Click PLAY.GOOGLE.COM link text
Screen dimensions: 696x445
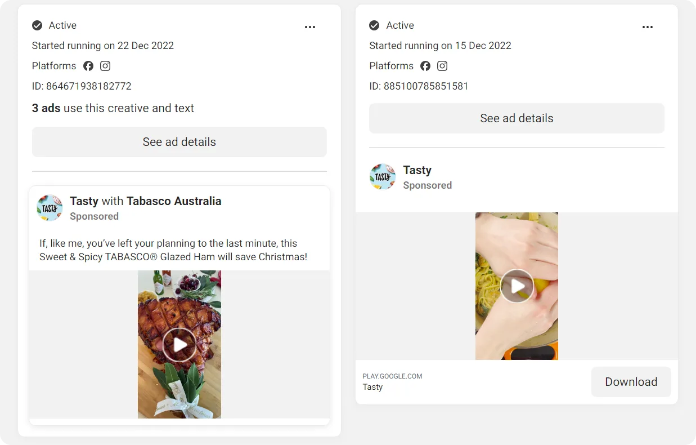pos(392,376)
